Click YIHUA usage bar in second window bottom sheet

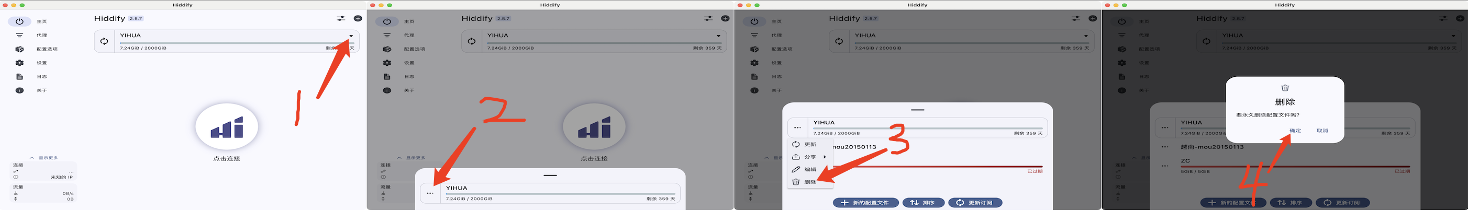click(x=561, y=194)
